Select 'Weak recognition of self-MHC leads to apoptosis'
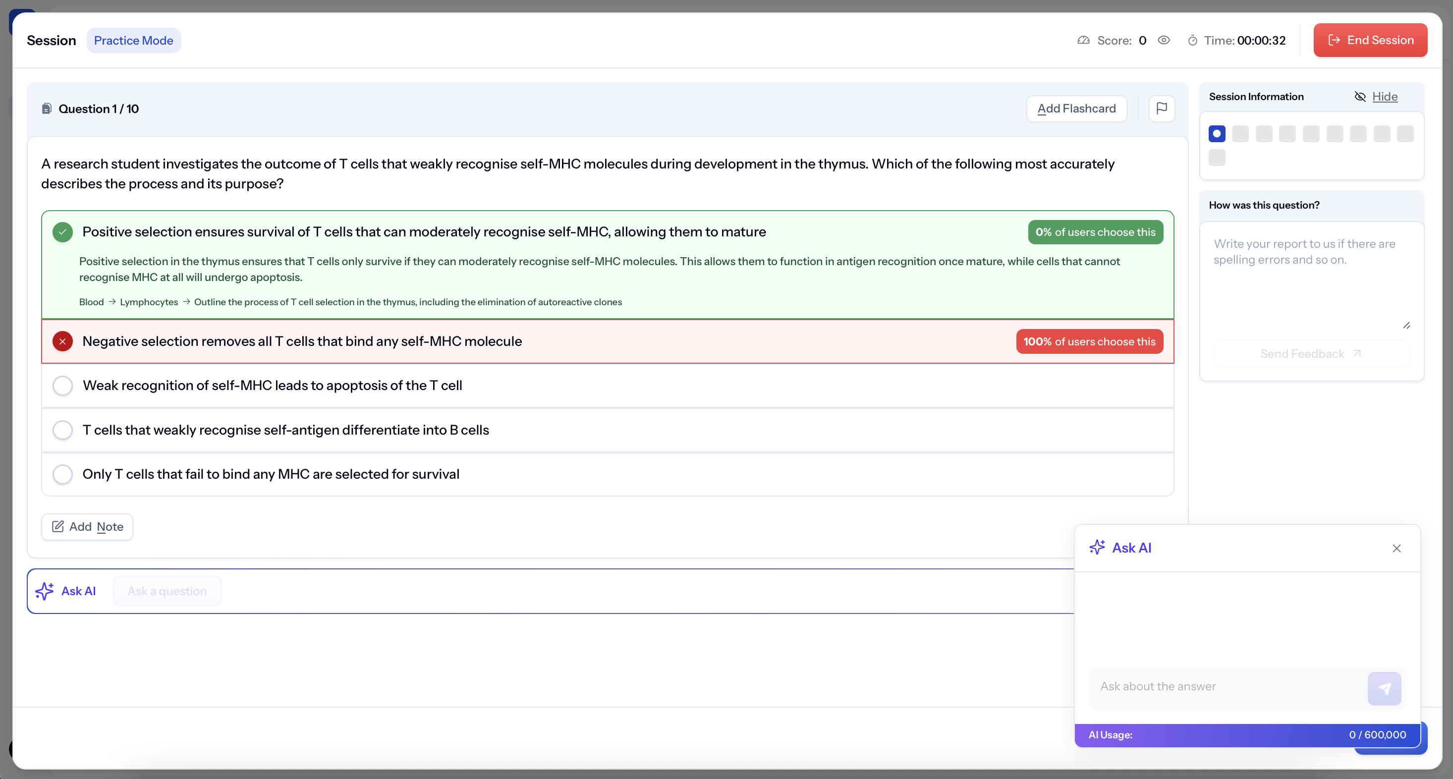 click(62, 386)
